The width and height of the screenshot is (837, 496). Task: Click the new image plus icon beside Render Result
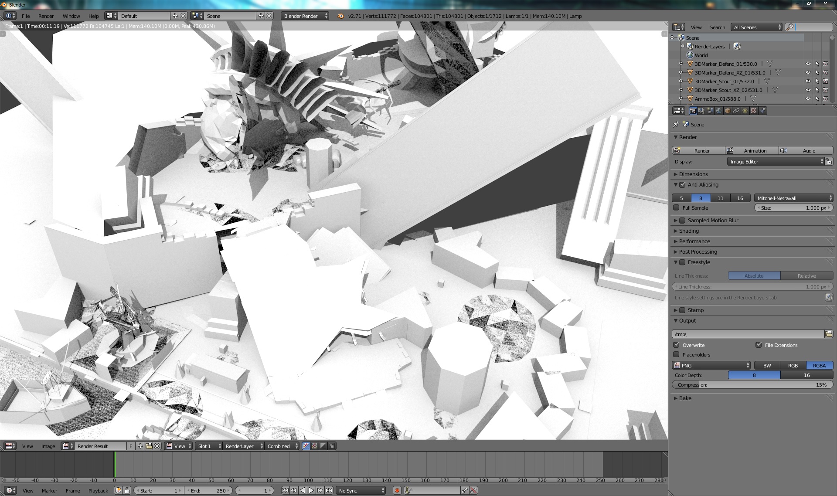(x=140, y=446)
